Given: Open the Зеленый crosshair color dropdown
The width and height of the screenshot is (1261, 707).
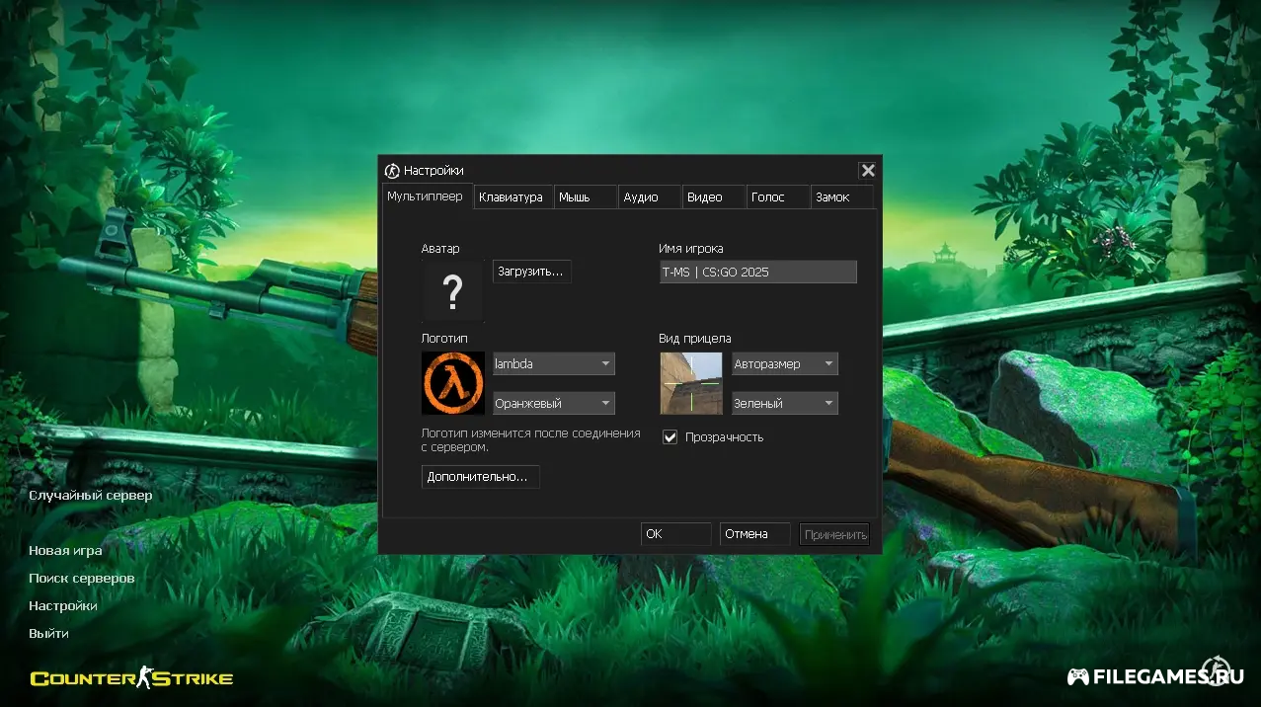Looking at the screenshot, I should coord(784,404).
